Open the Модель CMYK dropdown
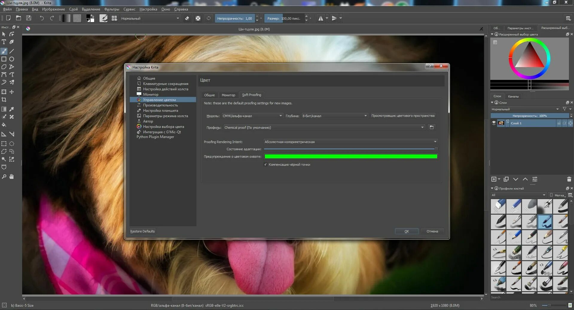574x310 pixels. point(252,116)
